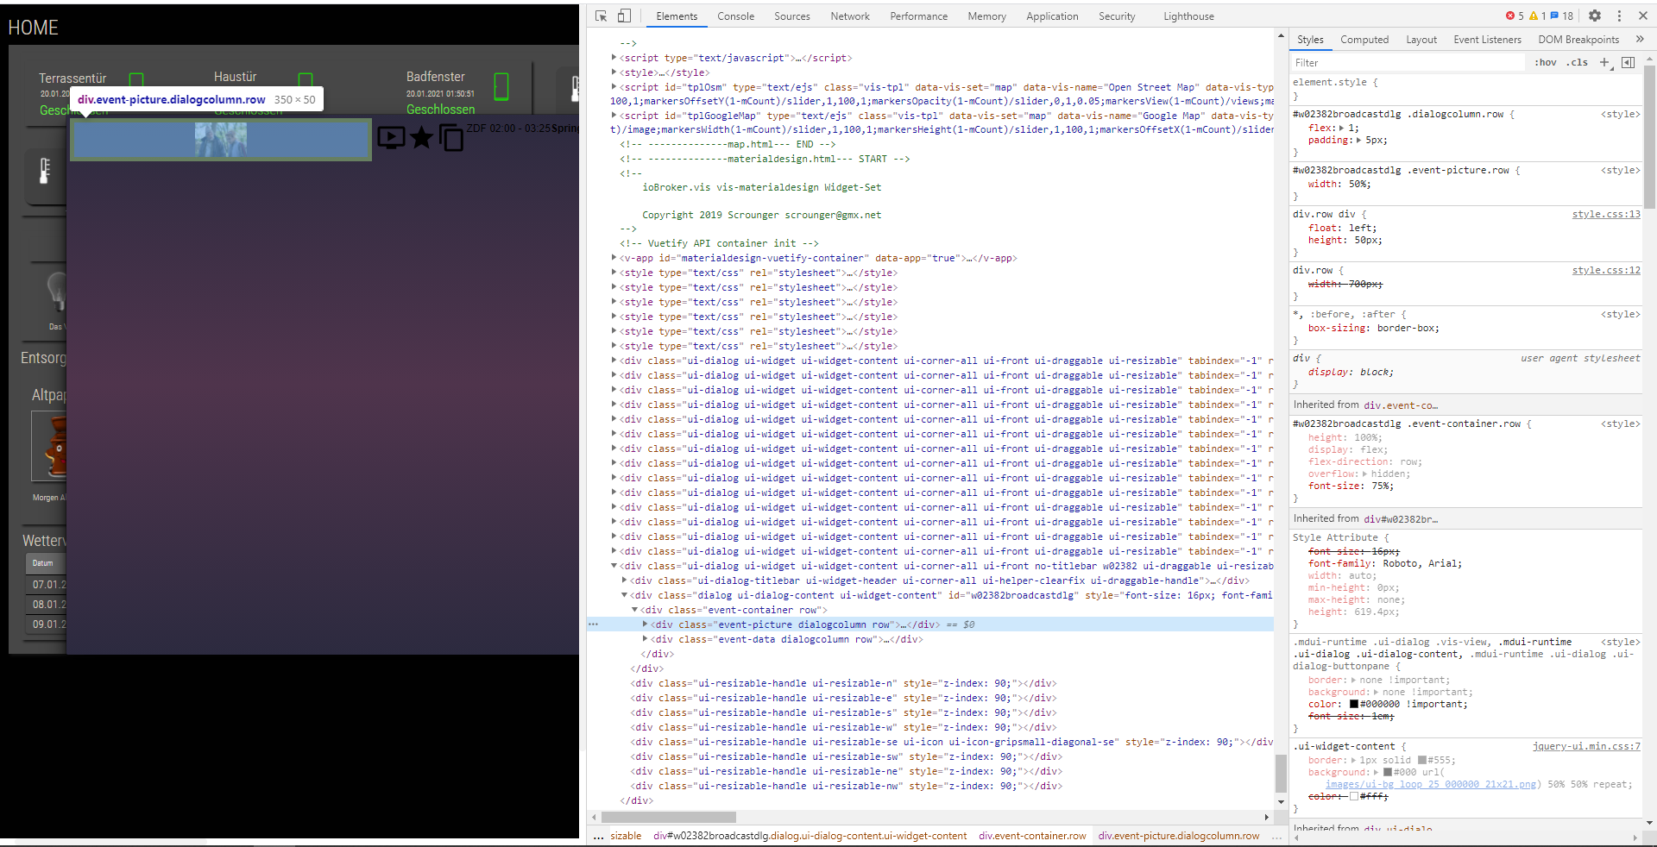The height and width of the screenshot is (847, 1657).
Task: Expand the ui-dialog-titlebar div node
Action: pyautogui.click(x=624, y=580)
